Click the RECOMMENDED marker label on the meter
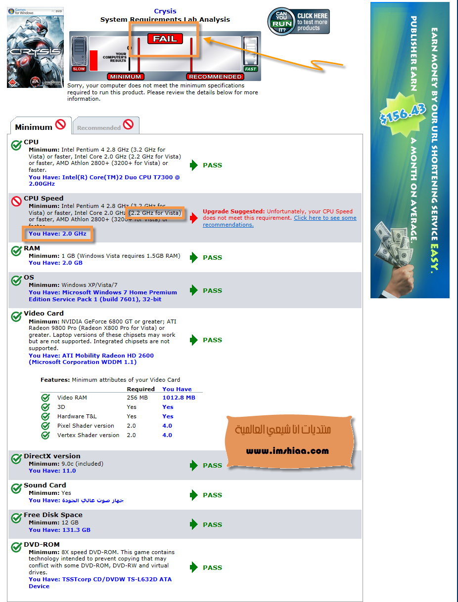Screen dimensions: 458x602 215,77
